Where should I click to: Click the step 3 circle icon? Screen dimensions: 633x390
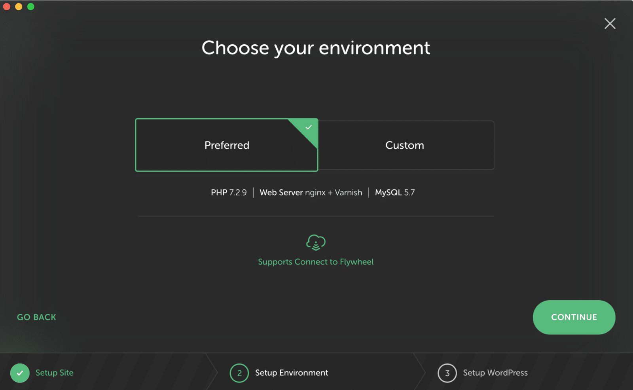pyautogui.click(x=447, y=373)
